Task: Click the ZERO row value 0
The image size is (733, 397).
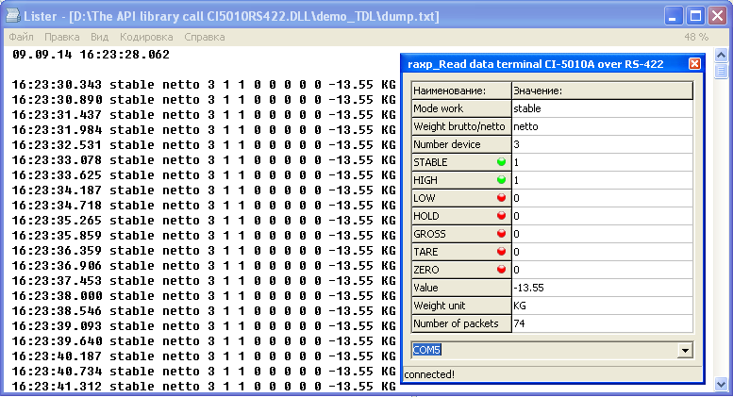Action: coord(602,270)
